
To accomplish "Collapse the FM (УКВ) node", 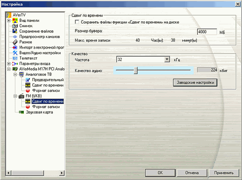I will coord(15,96).
